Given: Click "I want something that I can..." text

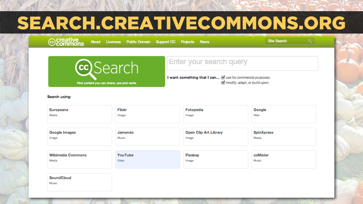Looking at the screenshot, I should click(x=193, y=78).
